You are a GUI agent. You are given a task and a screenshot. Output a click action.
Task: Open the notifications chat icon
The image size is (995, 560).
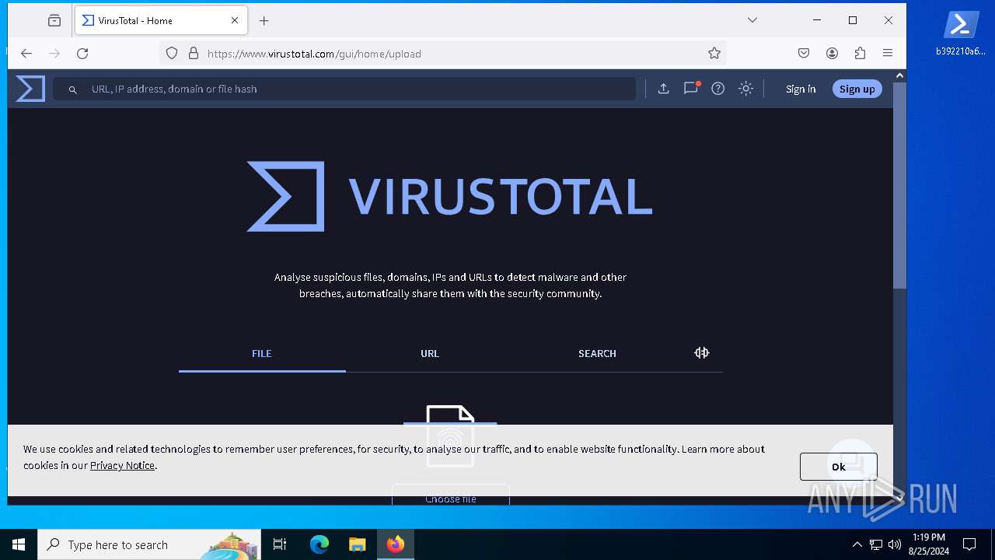[x=691, y=88]
